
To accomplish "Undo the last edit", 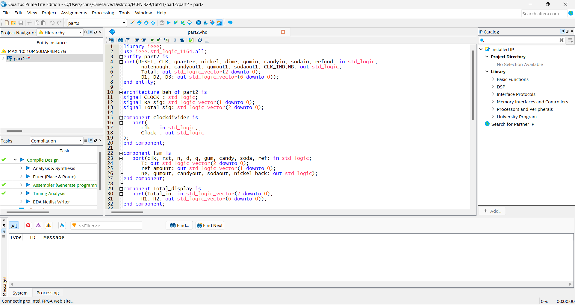I will click(x=52, y=23).
